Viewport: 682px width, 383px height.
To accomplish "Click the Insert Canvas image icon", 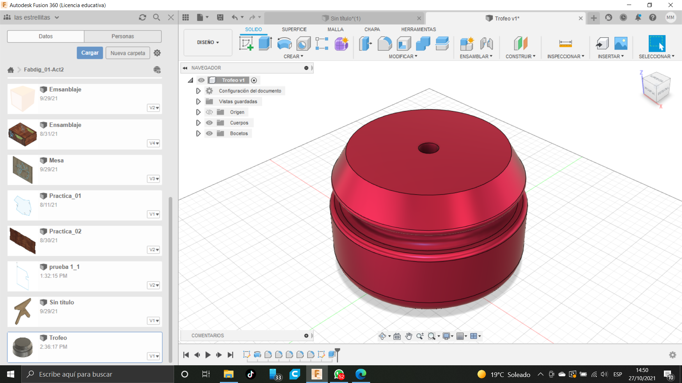I will (x=621, y=44).
